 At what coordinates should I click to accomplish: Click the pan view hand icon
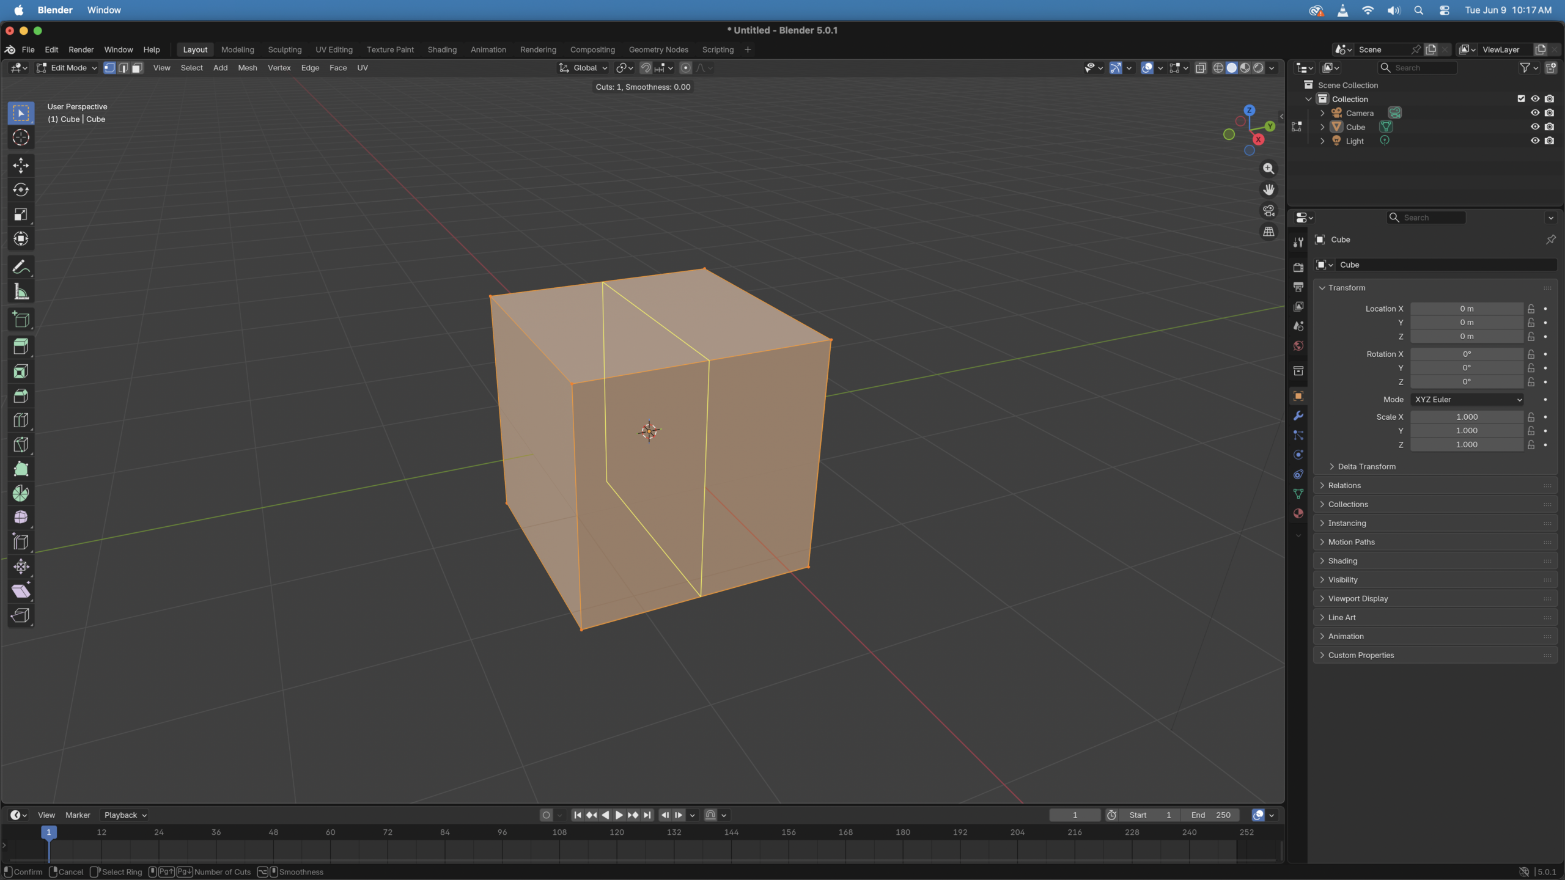point(1269,189)
